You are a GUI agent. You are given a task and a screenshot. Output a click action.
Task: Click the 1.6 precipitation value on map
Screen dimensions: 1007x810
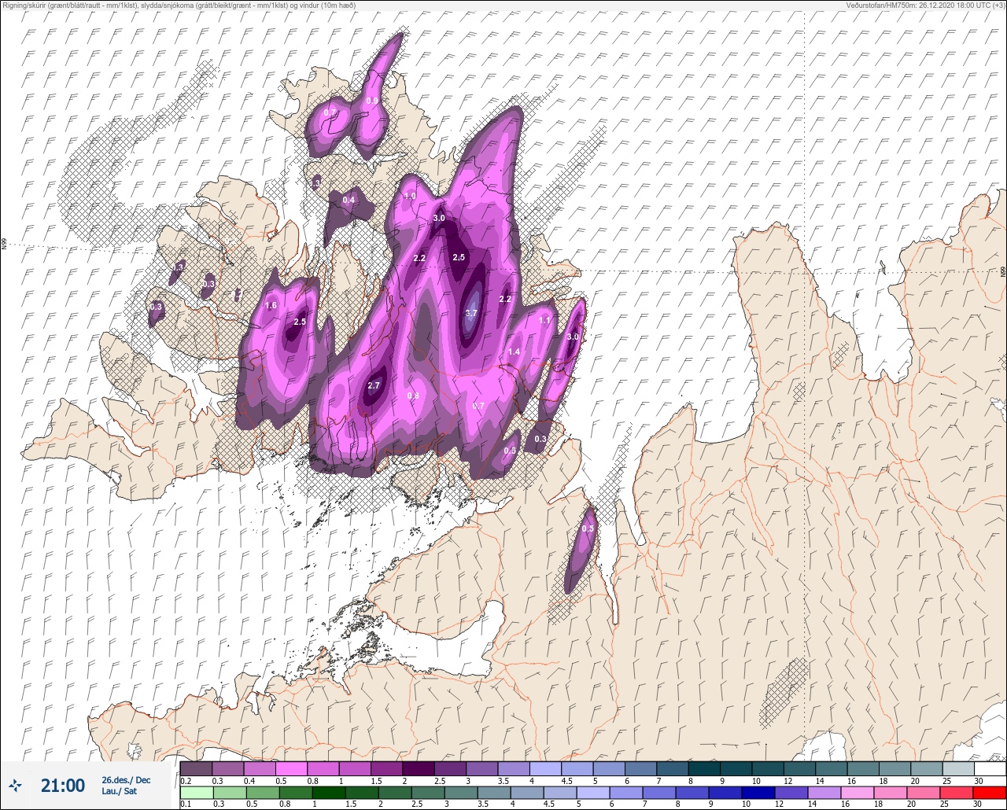pos(271,305)
